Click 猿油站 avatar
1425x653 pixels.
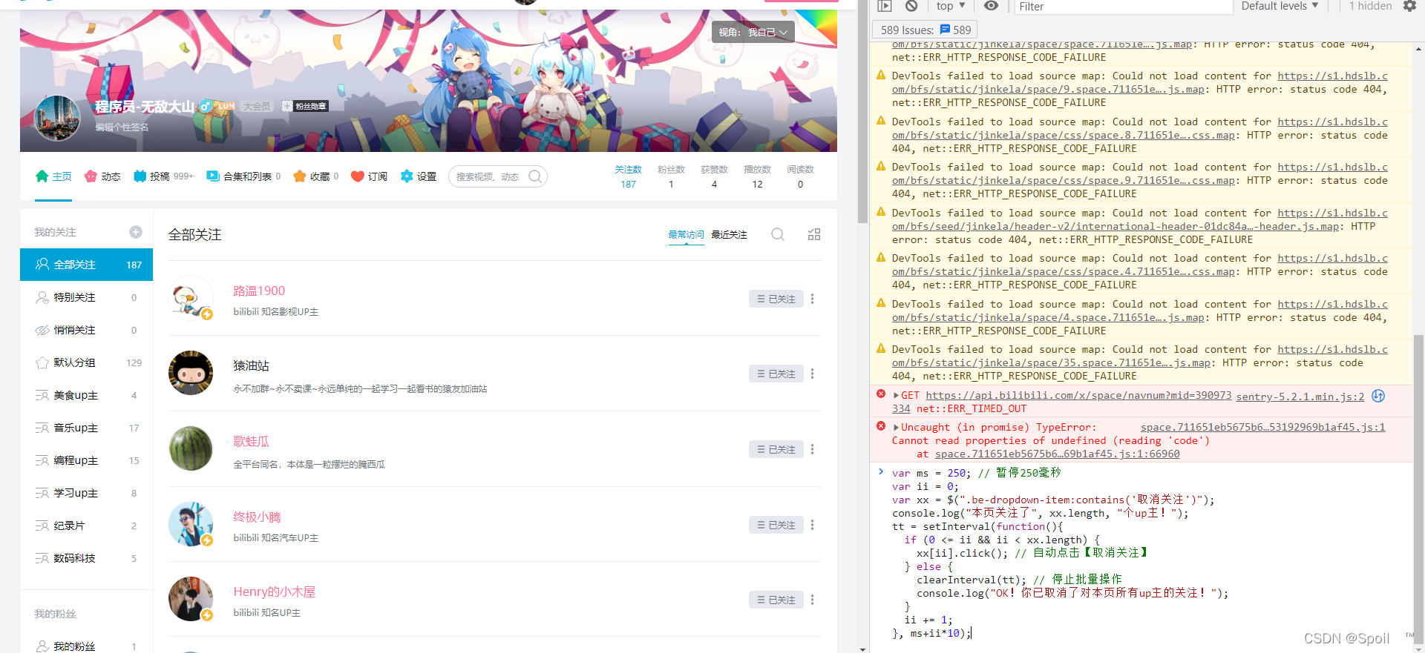click(x=191, y=373)
